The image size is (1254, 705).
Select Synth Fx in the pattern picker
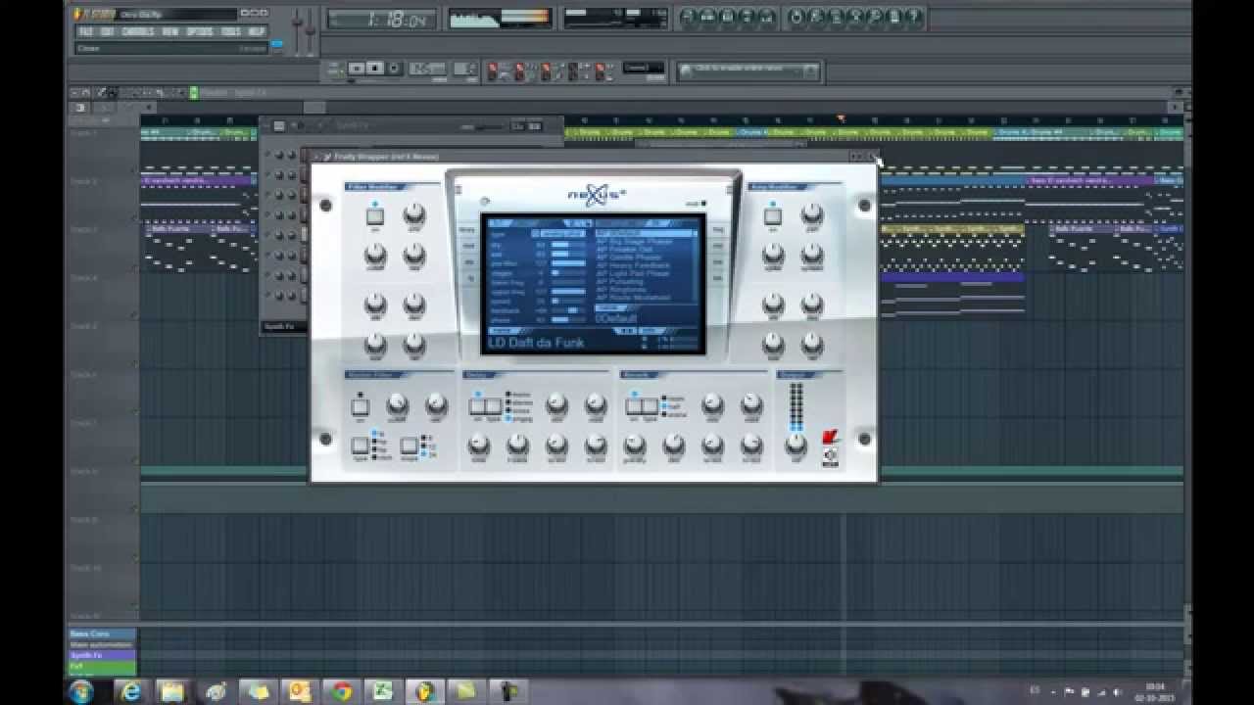102,655
